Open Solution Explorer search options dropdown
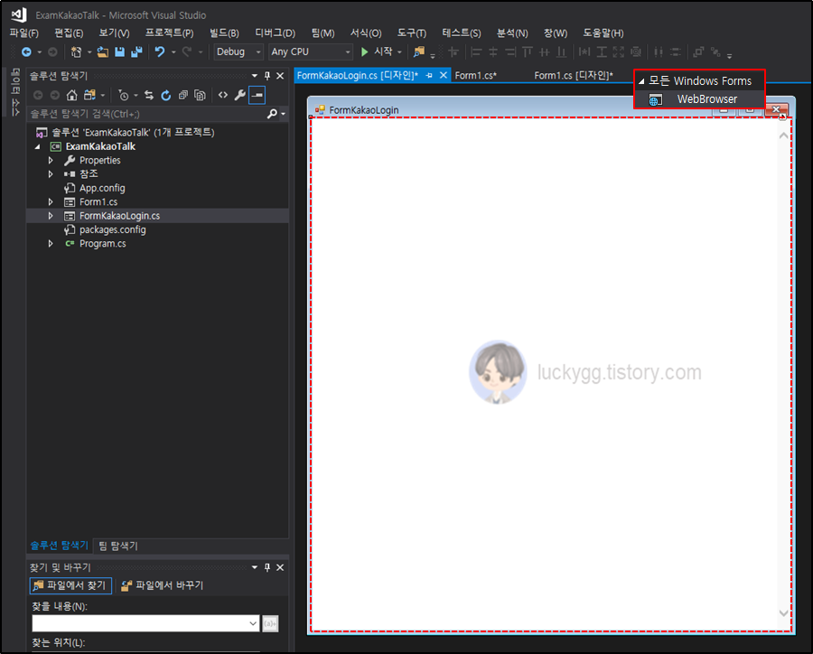 283,114
